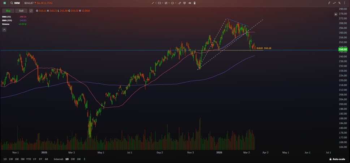The width and height of the screenshot is (350, 163).
Task: Open the indicators function icon
Action: (329, 3)
